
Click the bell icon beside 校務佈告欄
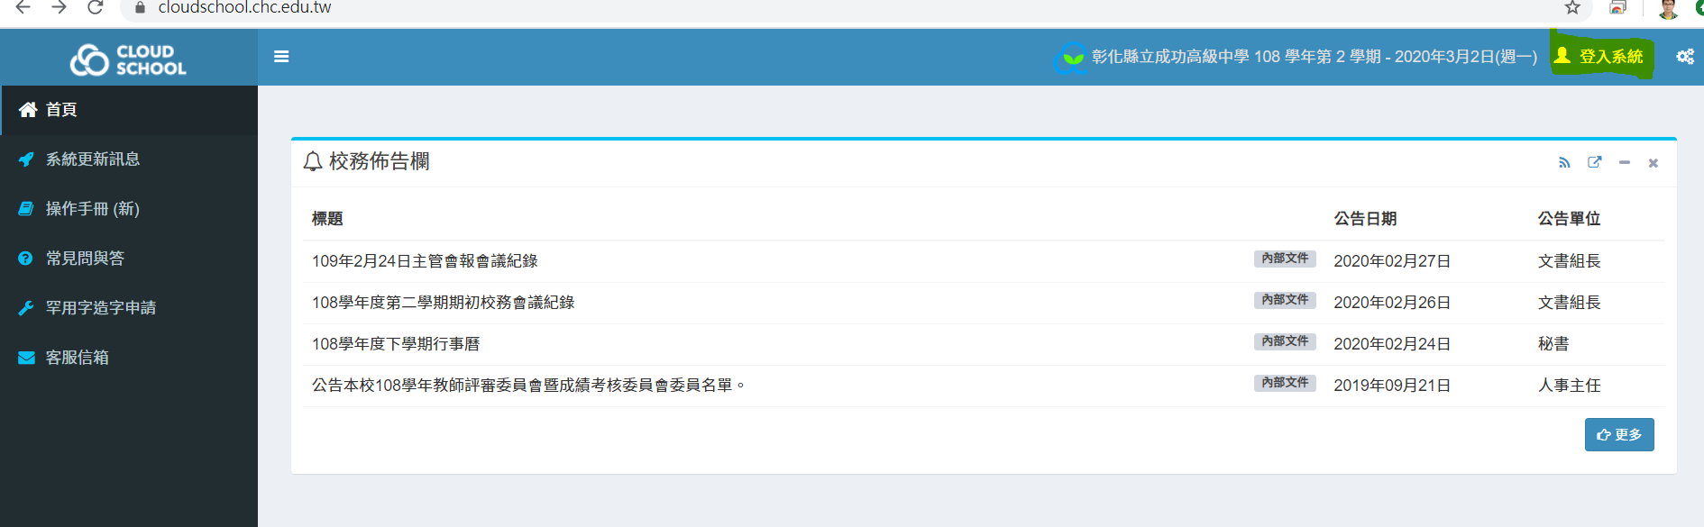313,161
